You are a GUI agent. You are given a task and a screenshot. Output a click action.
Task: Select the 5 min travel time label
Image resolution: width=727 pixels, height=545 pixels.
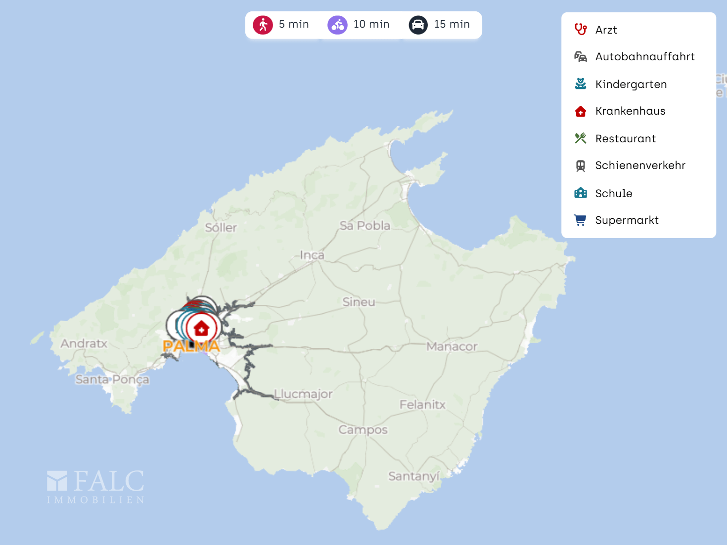(294, 24)
